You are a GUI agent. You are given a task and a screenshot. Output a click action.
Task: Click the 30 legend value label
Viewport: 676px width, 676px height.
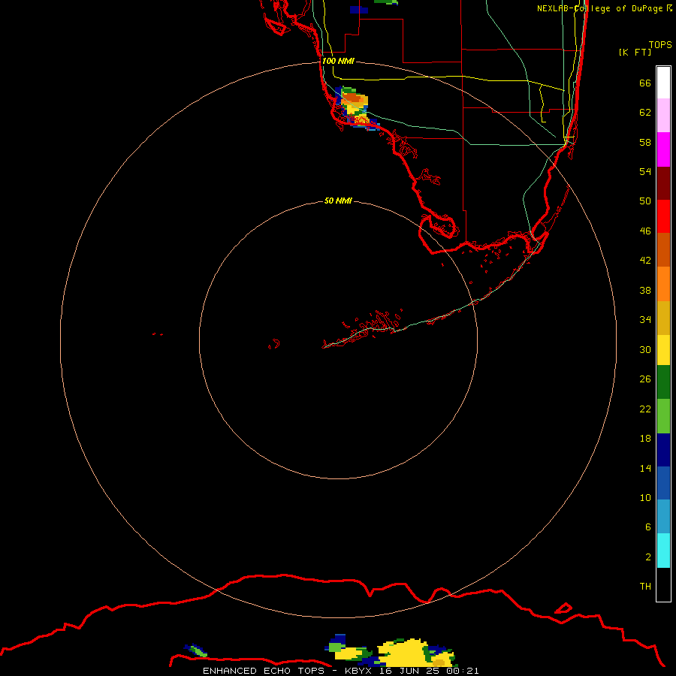coord(645,349)
